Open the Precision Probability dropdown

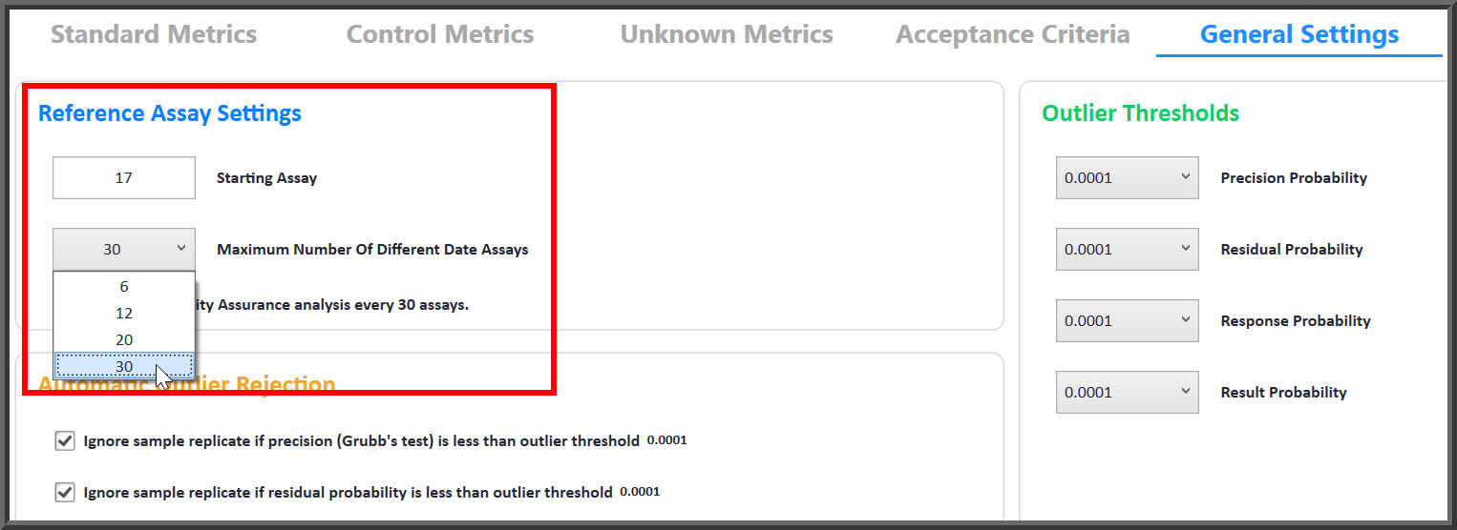[x=1127, y=178]
